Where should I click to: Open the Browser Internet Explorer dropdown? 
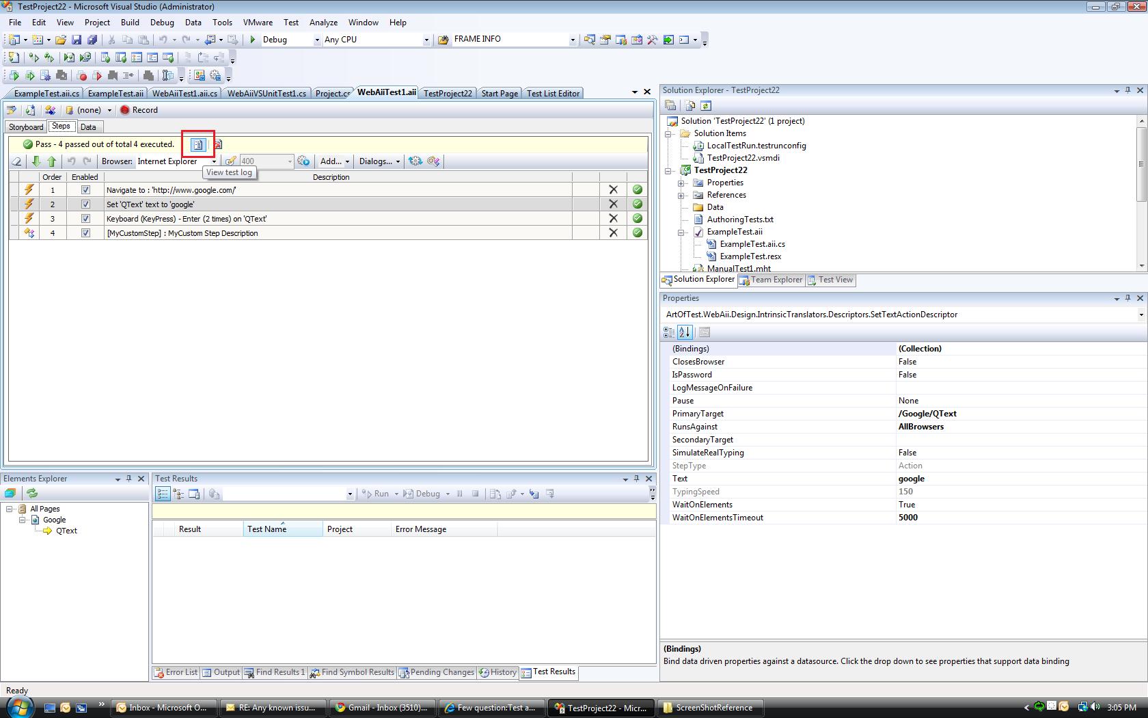[x=214, y=161]
